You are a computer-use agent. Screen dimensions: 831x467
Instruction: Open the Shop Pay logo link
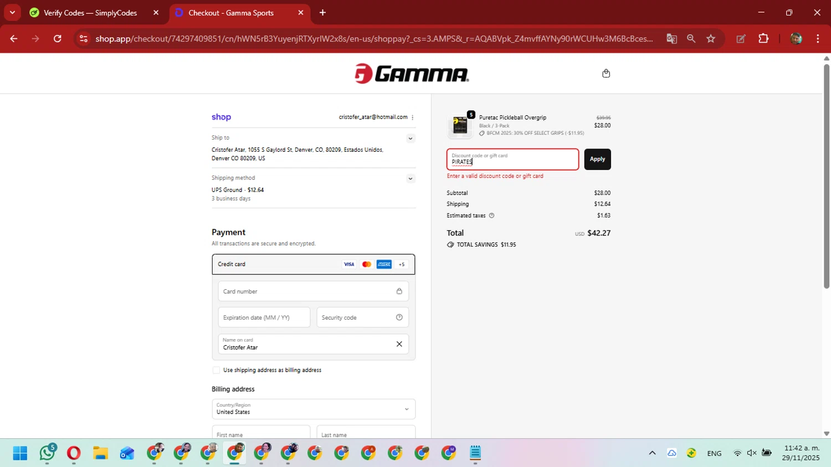(x=221, y=117)
